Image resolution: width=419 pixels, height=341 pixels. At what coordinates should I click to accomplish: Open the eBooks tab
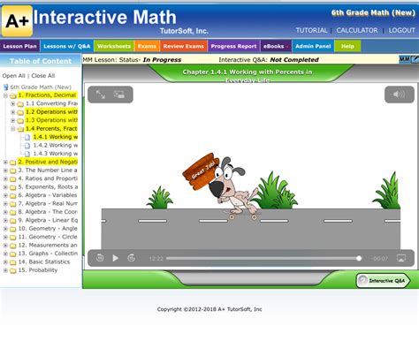276,46
